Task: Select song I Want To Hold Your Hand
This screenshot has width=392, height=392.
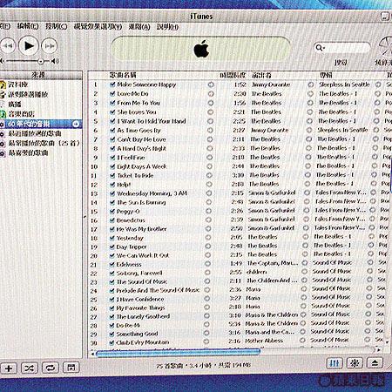Action: [x=152, y=121]
